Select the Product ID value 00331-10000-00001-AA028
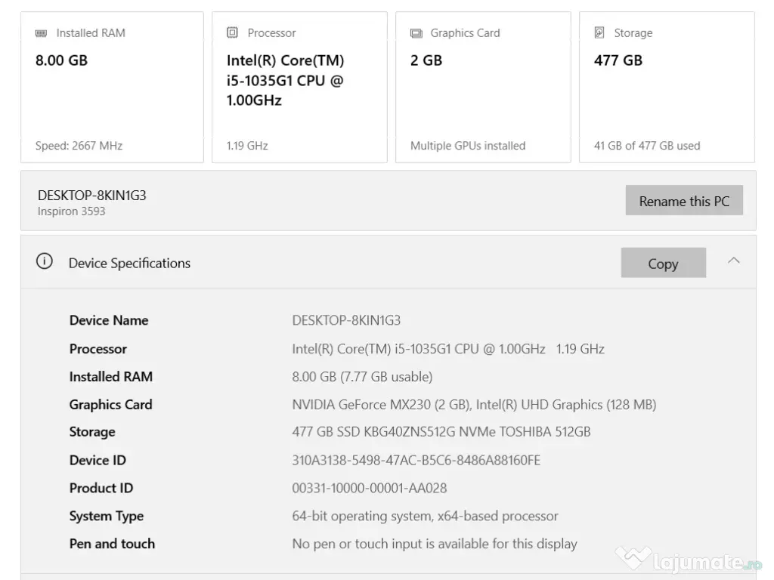The image size is (774, 580). coord(369,488)
